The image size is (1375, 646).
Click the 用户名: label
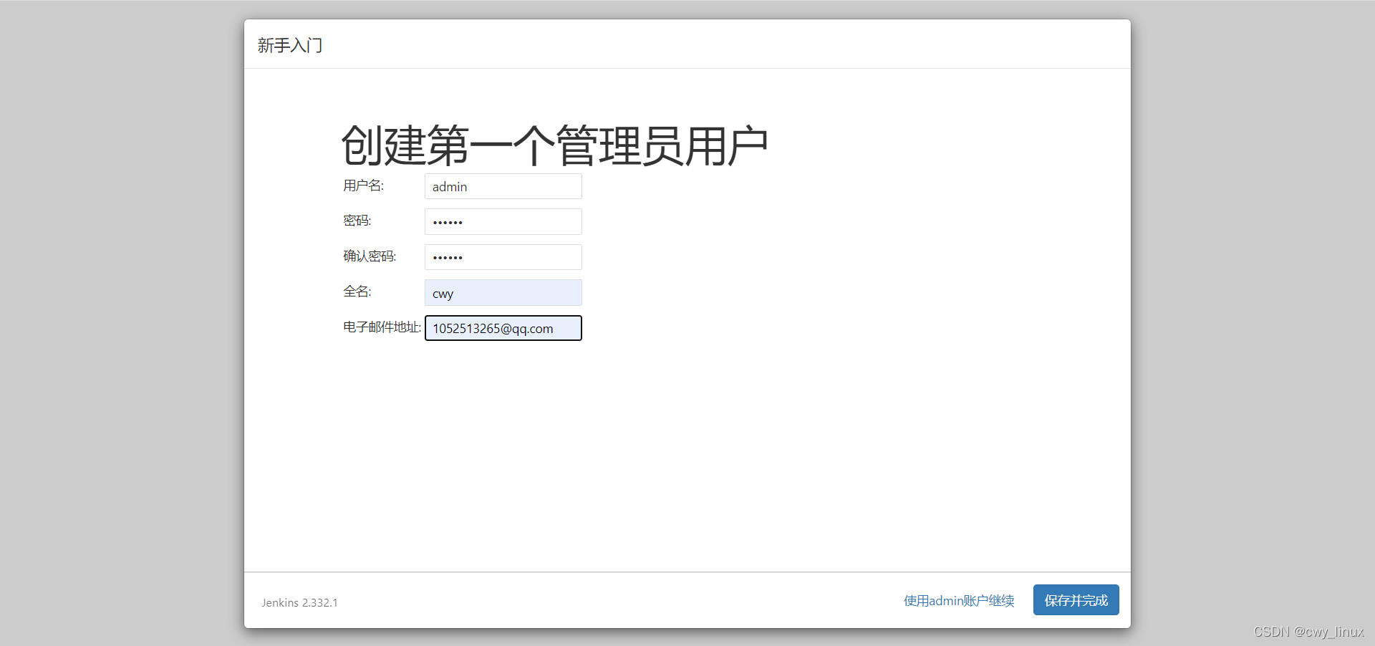point(363,185)
